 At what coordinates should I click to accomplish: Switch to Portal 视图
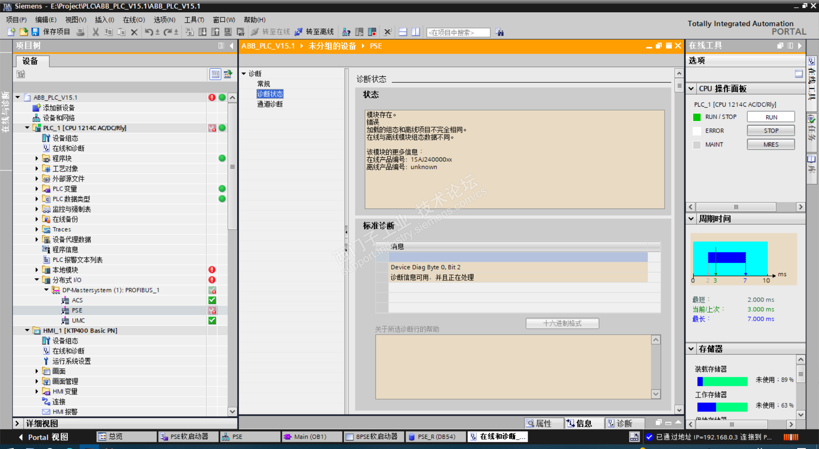(43, 437)
